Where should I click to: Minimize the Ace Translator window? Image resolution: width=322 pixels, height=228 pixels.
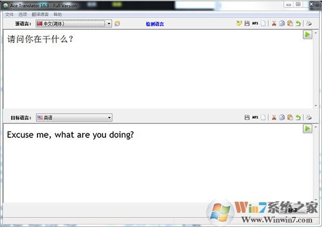(x=289, y=5)
